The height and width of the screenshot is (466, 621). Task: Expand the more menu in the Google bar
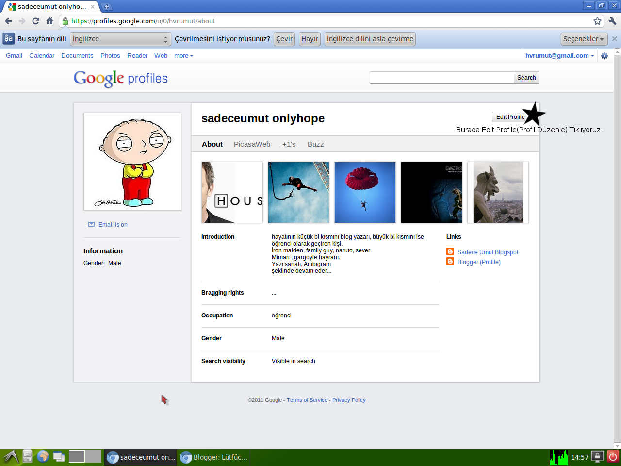pos(183,56)
